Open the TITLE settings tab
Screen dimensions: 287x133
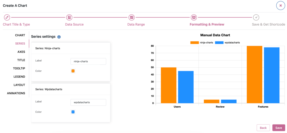[x=21, y=60]
